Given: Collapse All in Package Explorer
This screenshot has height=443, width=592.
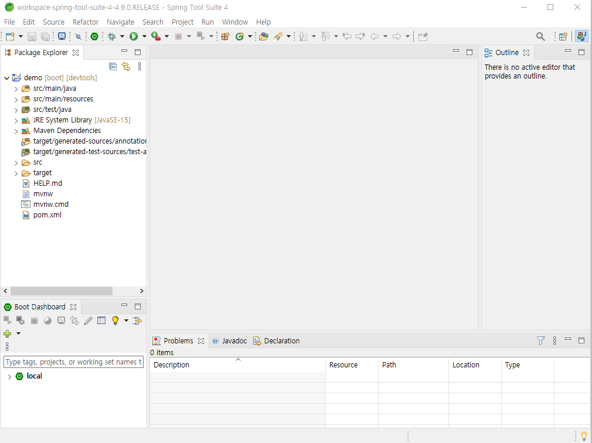Looking at the screenshot, I should click(x=113, y=67).
